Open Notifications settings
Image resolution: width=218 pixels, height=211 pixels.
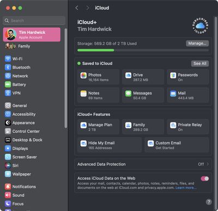click(x=20, y=186)
